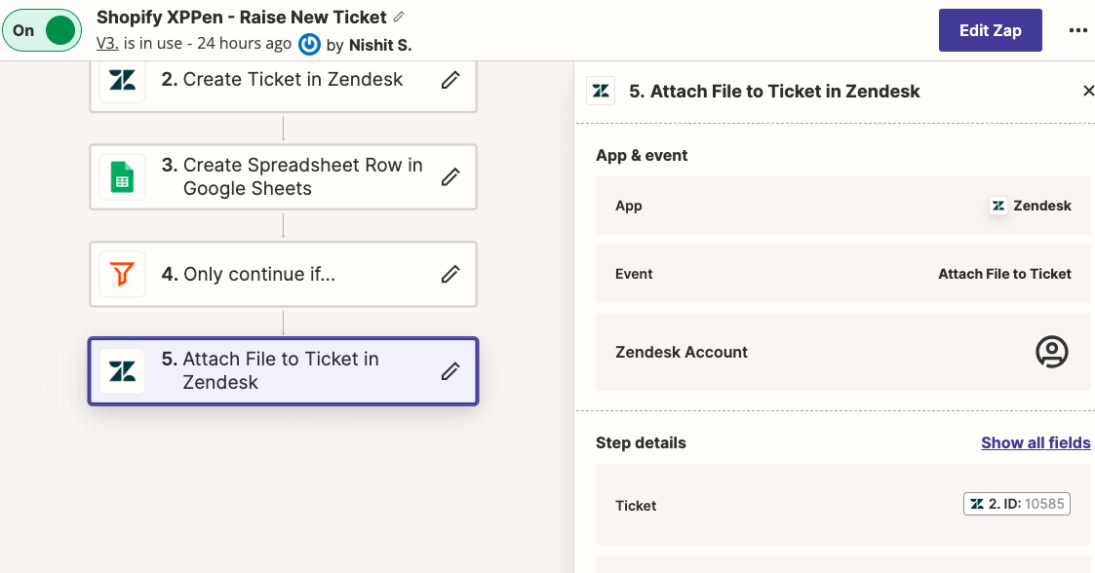Viewport: 1095px width, 573px height.
Task: Click the Ticket ID 10585 pill
Action: click(1017, 504)
